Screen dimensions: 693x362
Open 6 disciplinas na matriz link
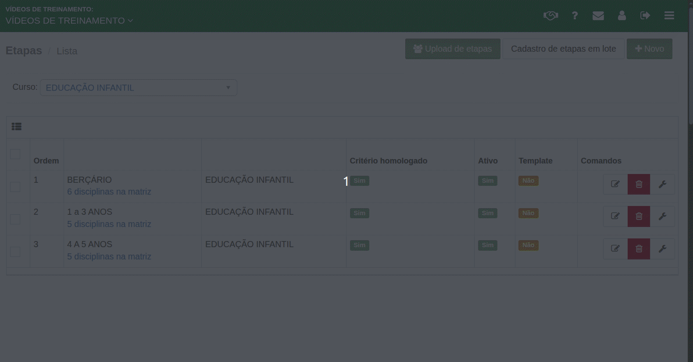tap(109, 192)
